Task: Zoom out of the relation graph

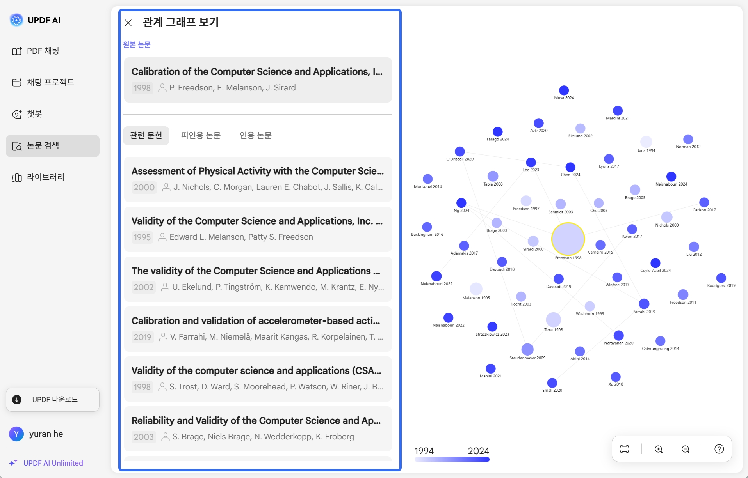Action: click(x=686, y=449)
